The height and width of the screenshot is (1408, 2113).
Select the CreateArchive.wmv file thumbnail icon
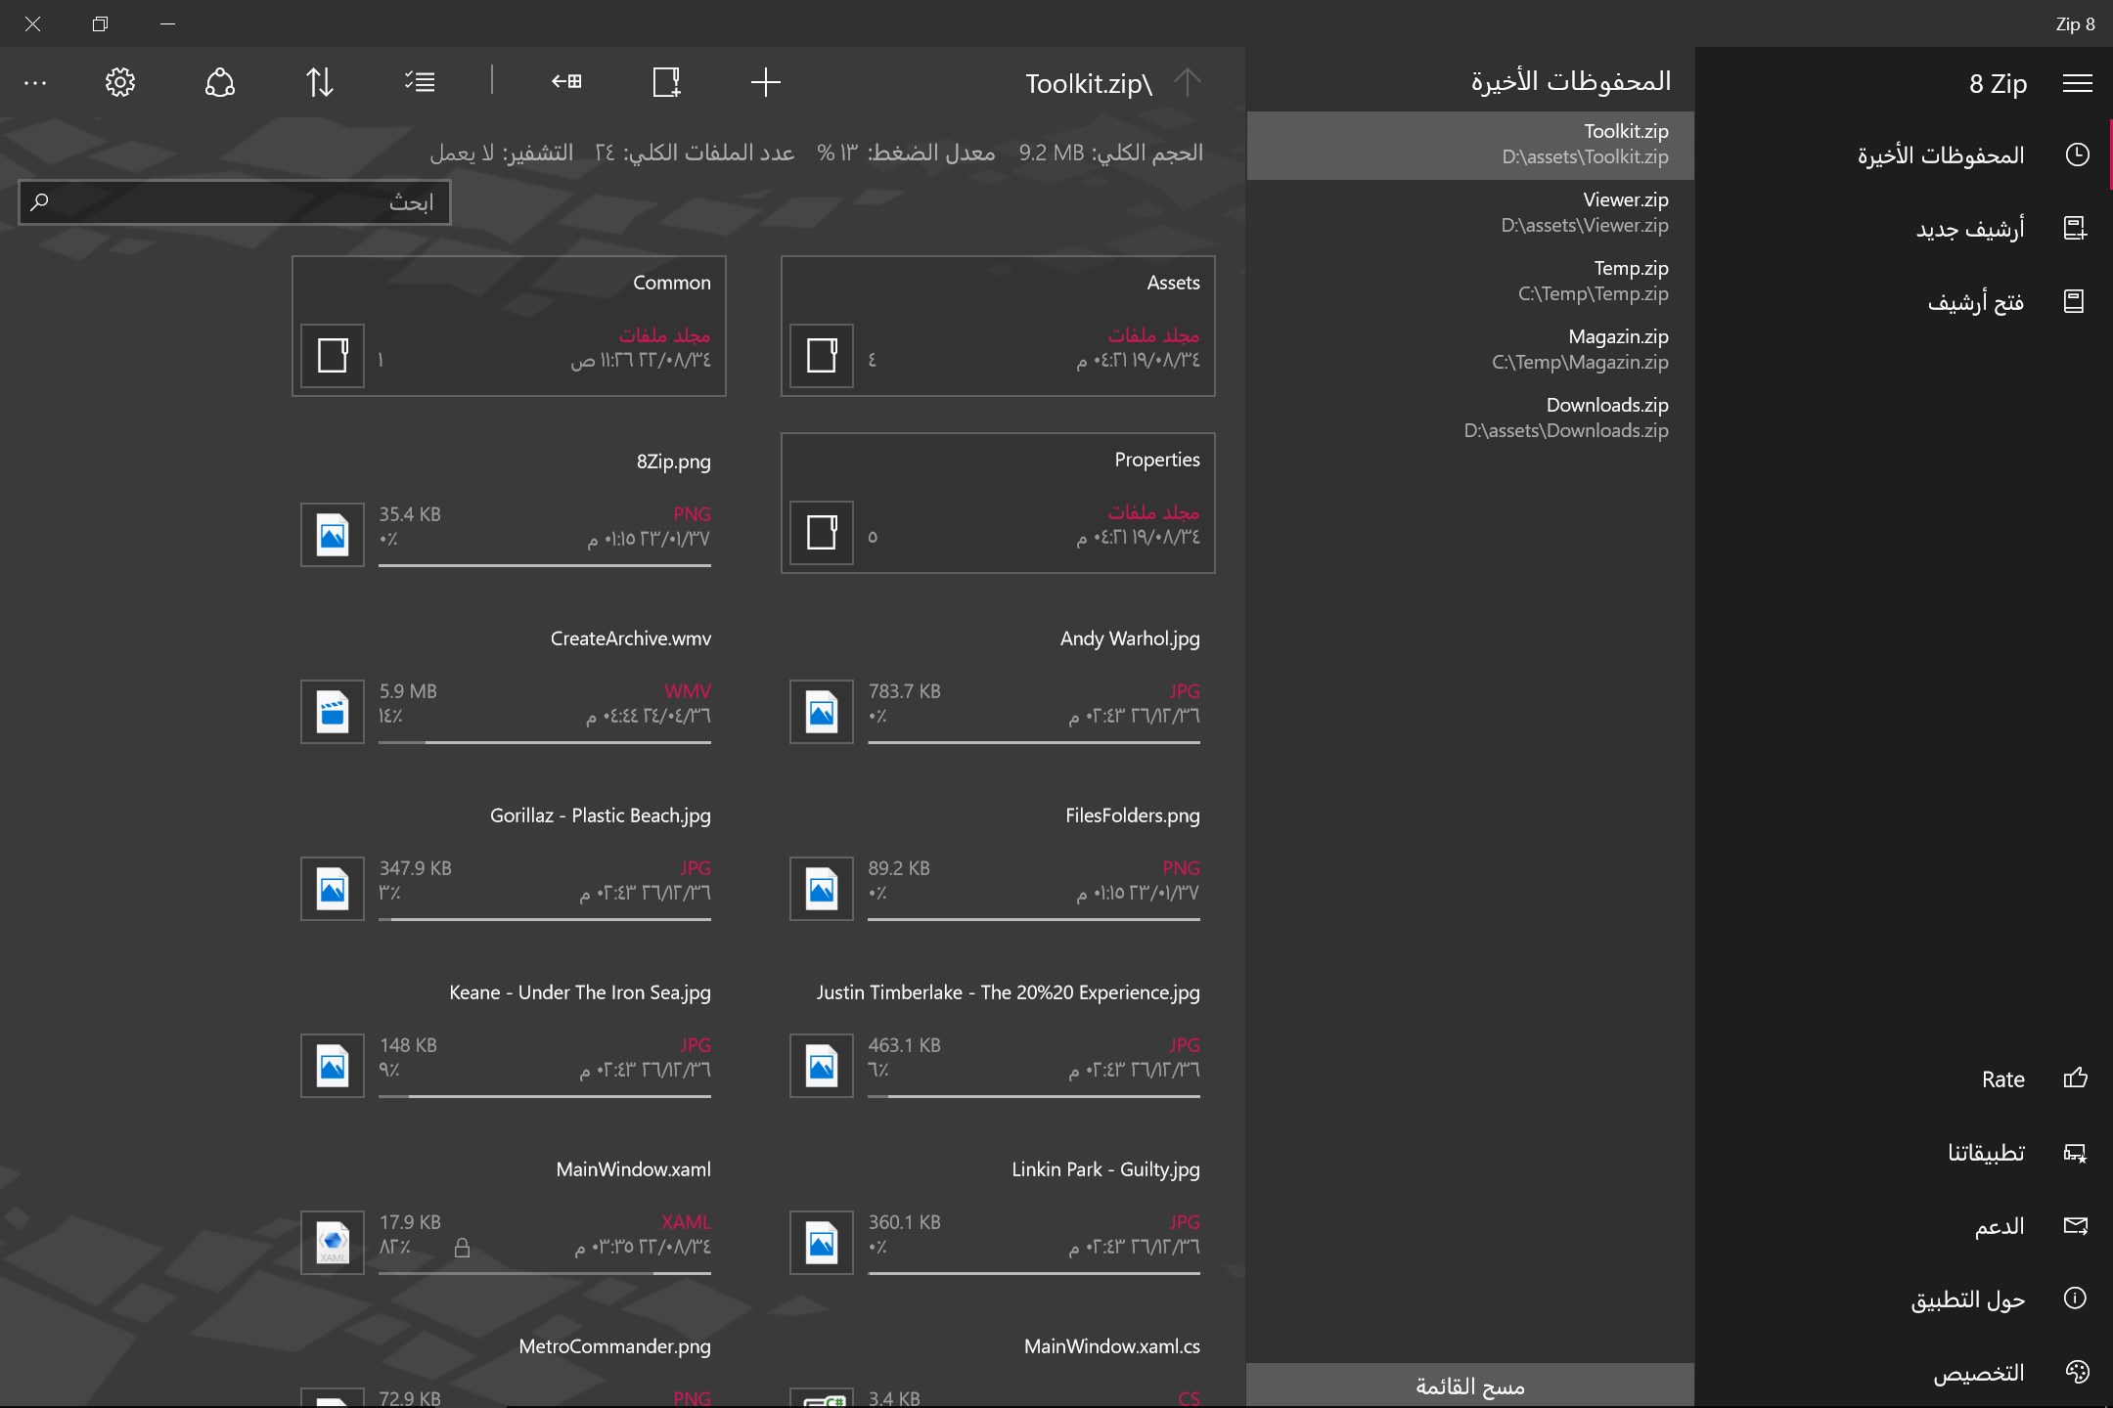click(x=333, y=712)
